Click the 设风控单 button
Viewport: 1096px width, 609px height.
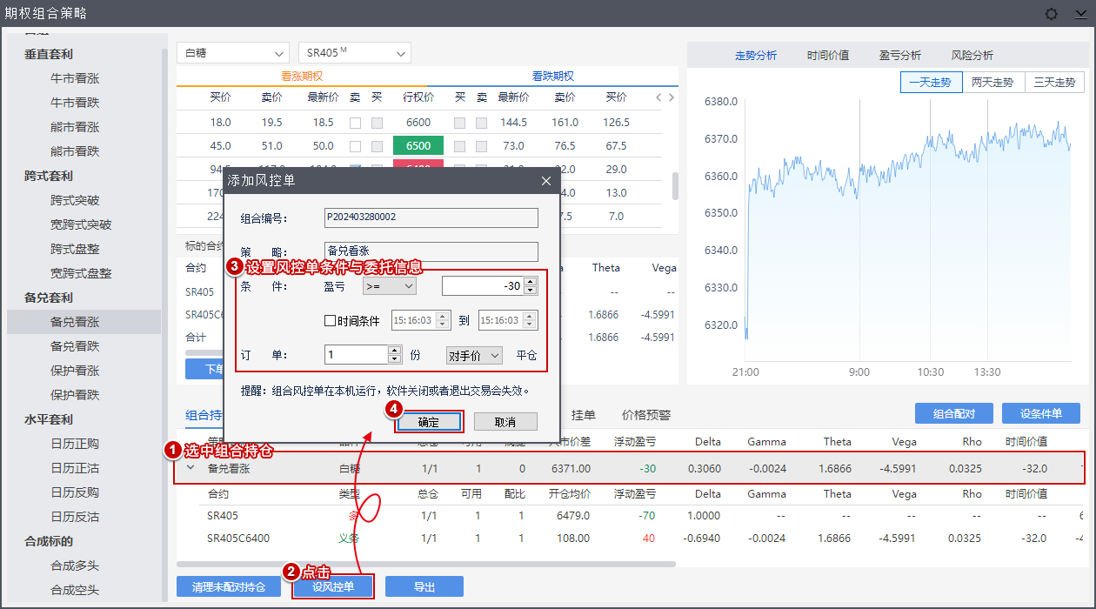[x=333, y=586]
